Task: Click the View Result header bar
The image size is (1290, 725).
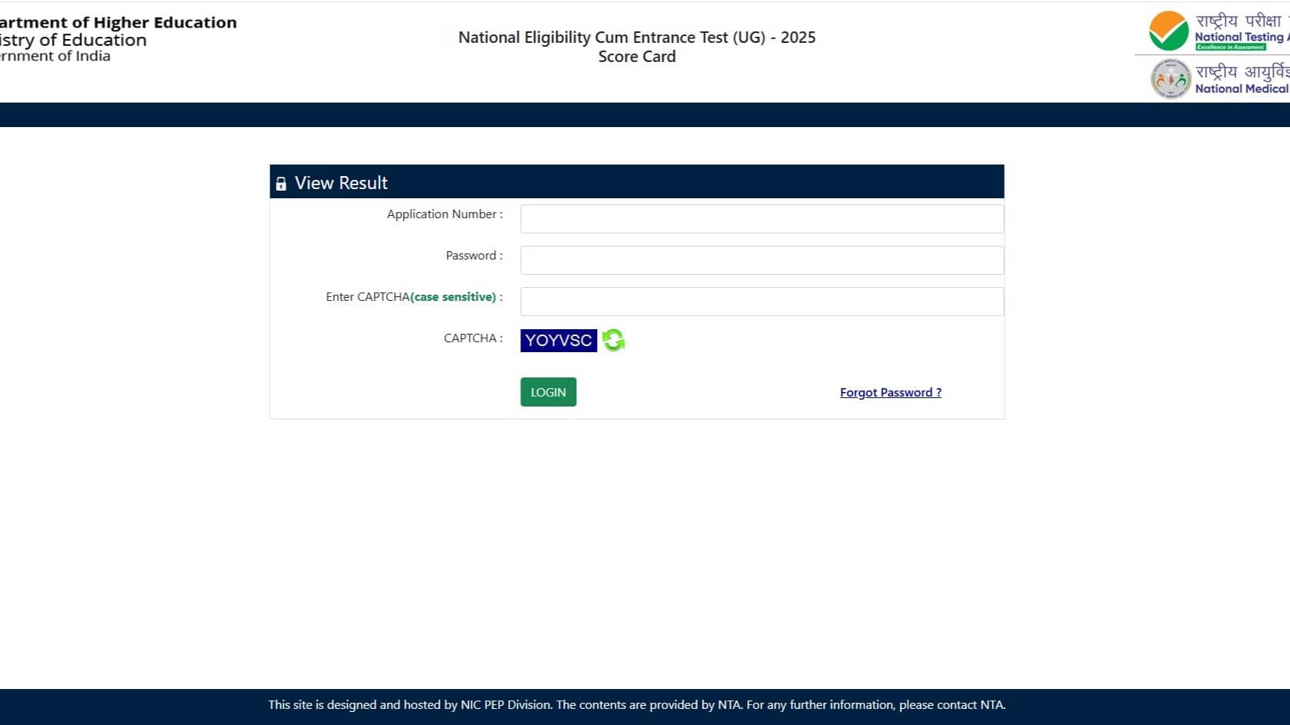Action: [x=636, y=181]
